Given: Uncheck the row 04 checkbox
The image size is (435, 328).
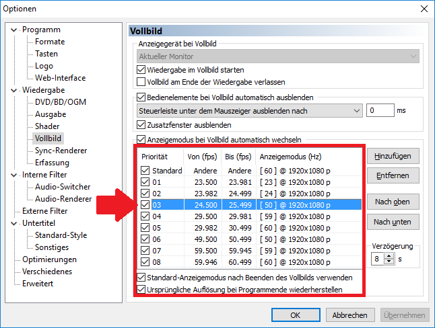Looking at the screenshot, I should click(145, 216).
